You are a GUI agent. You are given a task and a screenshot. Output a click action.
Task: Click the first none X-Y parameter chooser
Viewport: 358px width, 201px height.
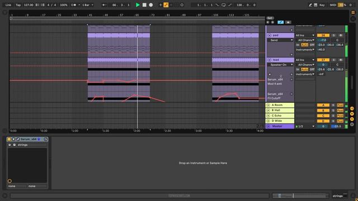point(17,186)
